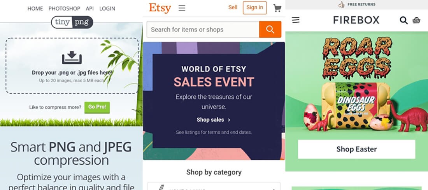Screen dimensions: 428x190
Task: Click the Sell link on Etsy
Action: coord(233,7)
